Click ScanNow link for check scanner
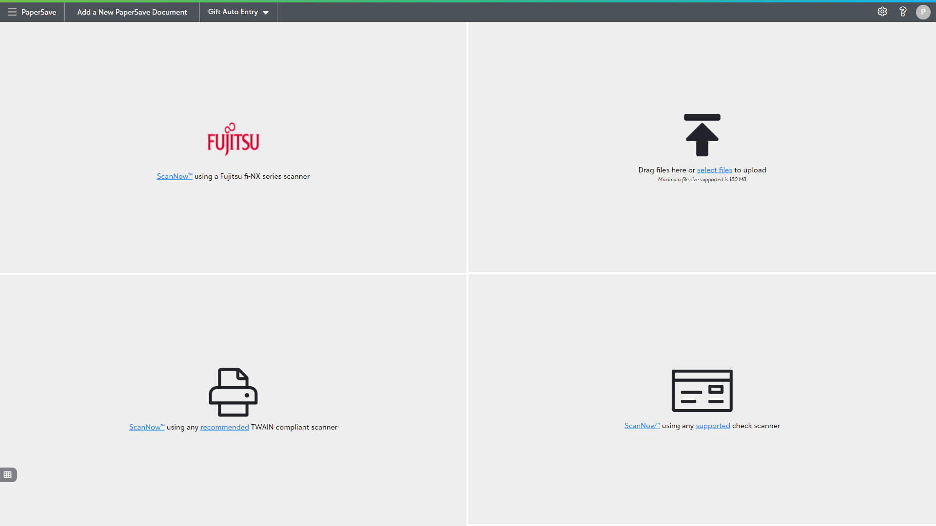 point(642,426)
